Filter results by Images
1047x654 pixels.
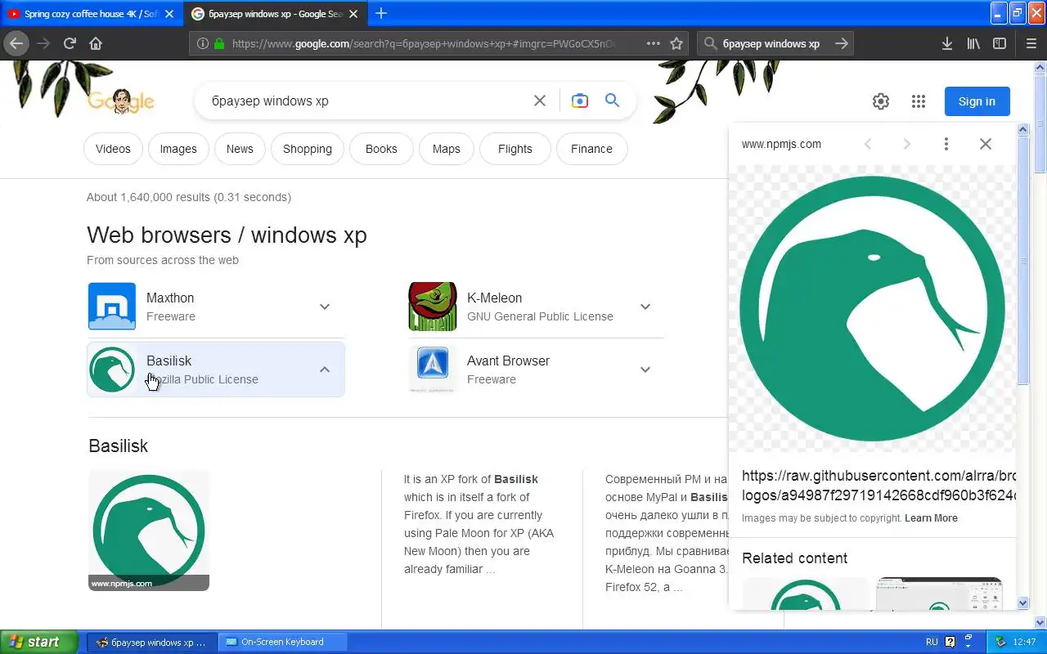point(178,149)
